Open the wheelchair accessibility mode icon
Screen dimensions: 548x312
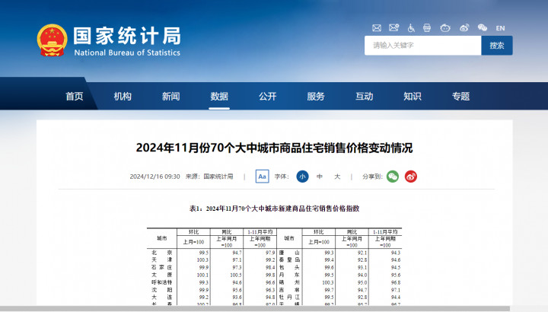click(x=410, y=28)
